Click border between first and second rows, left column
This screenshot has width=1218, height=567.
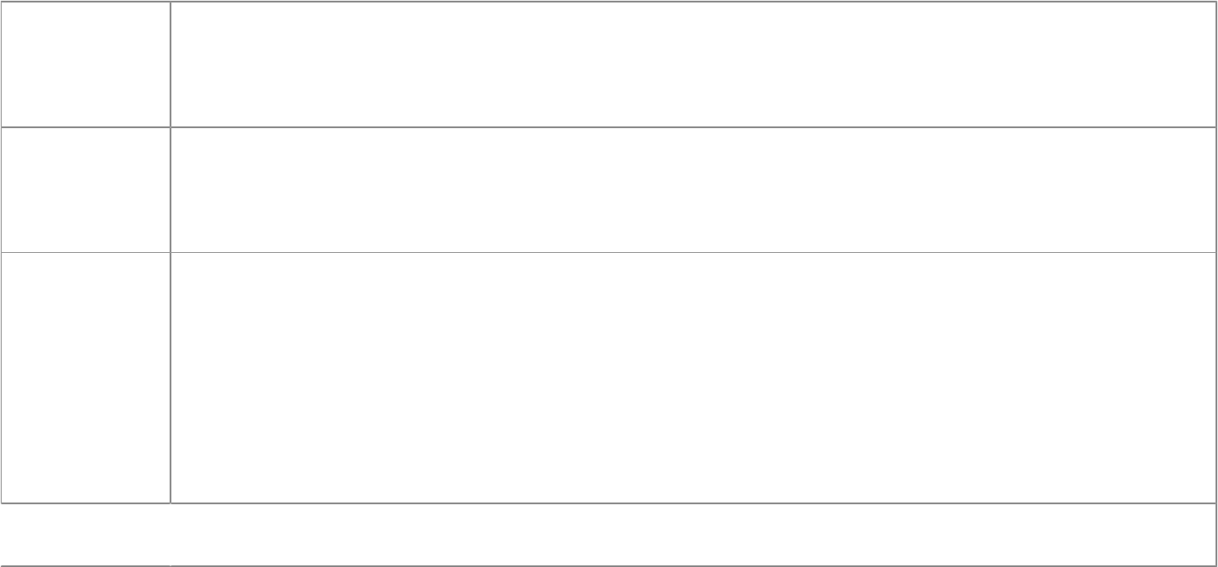(x=85, y=126)
